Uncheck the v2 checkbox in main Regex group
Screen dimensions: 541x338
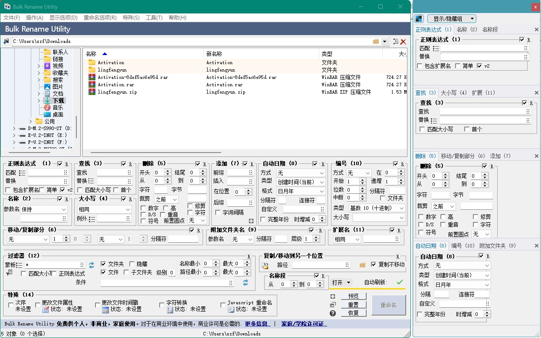(x=62, y=190)
